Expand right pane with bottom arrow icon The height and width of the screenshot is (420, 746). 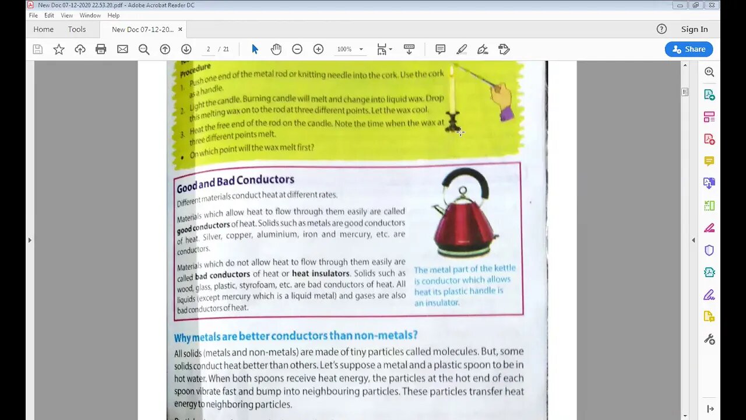point(710,409)
